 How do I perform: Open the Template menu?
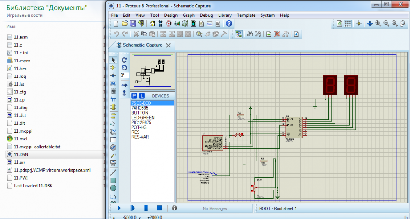pyautogui.click(x=246, y=15)
